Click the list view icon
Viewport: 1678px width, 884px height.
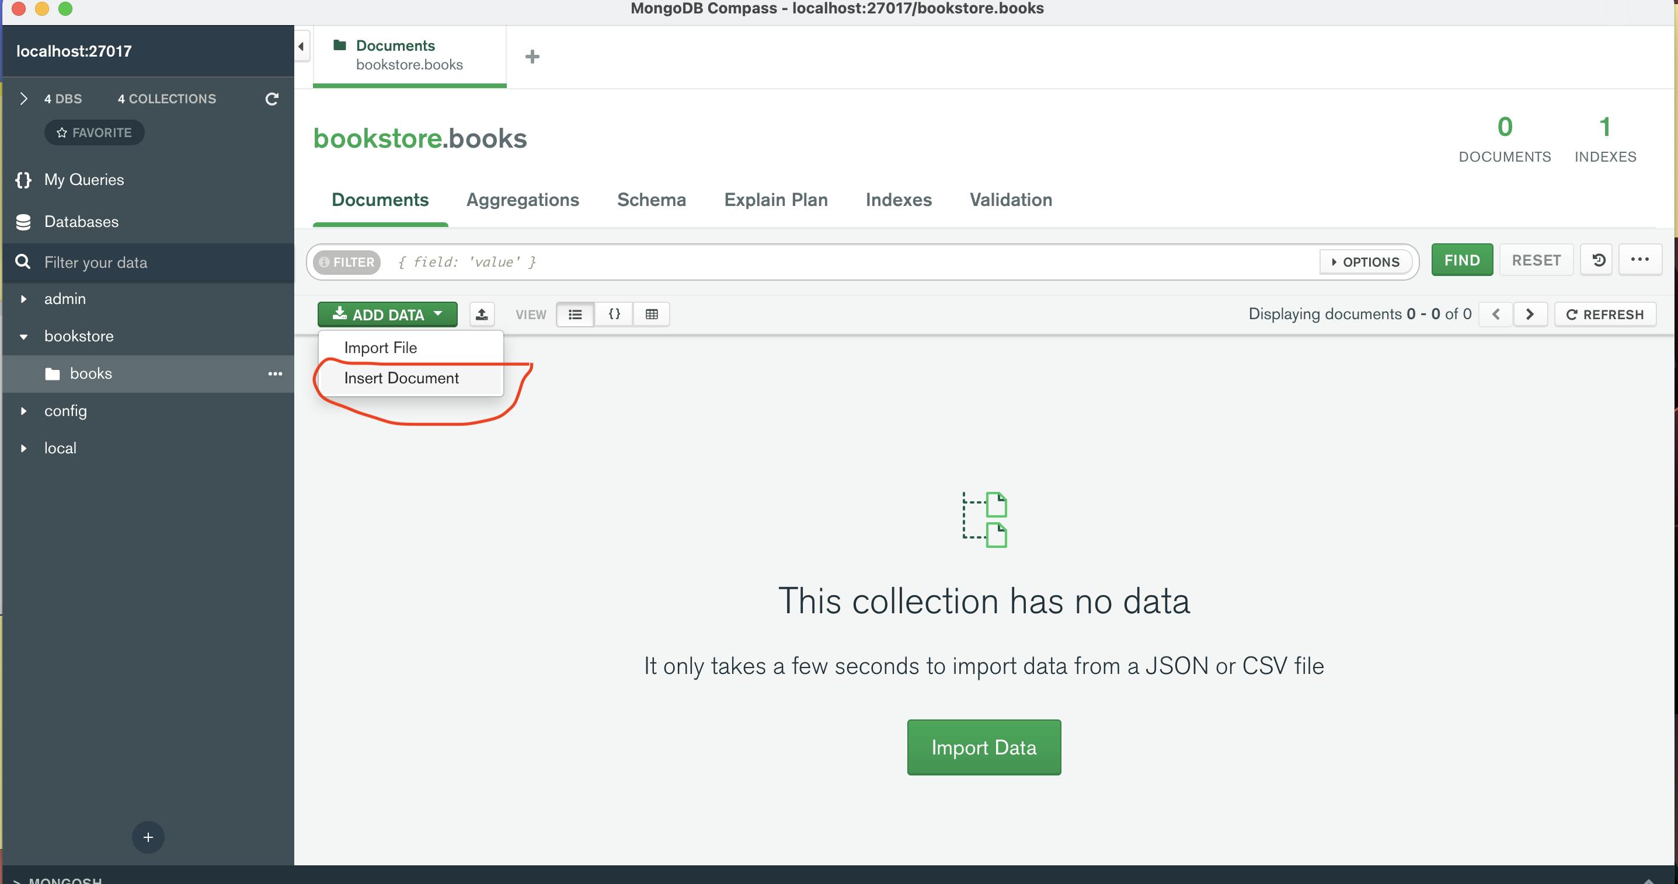click(575, 314)
